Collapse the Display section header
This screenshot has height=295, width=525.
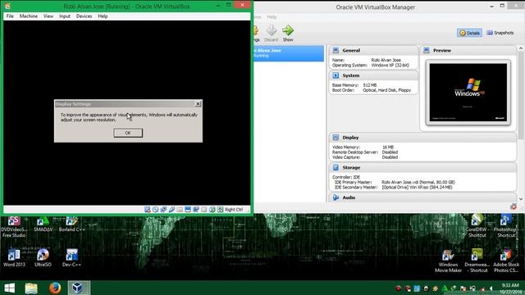click(423, 138)
